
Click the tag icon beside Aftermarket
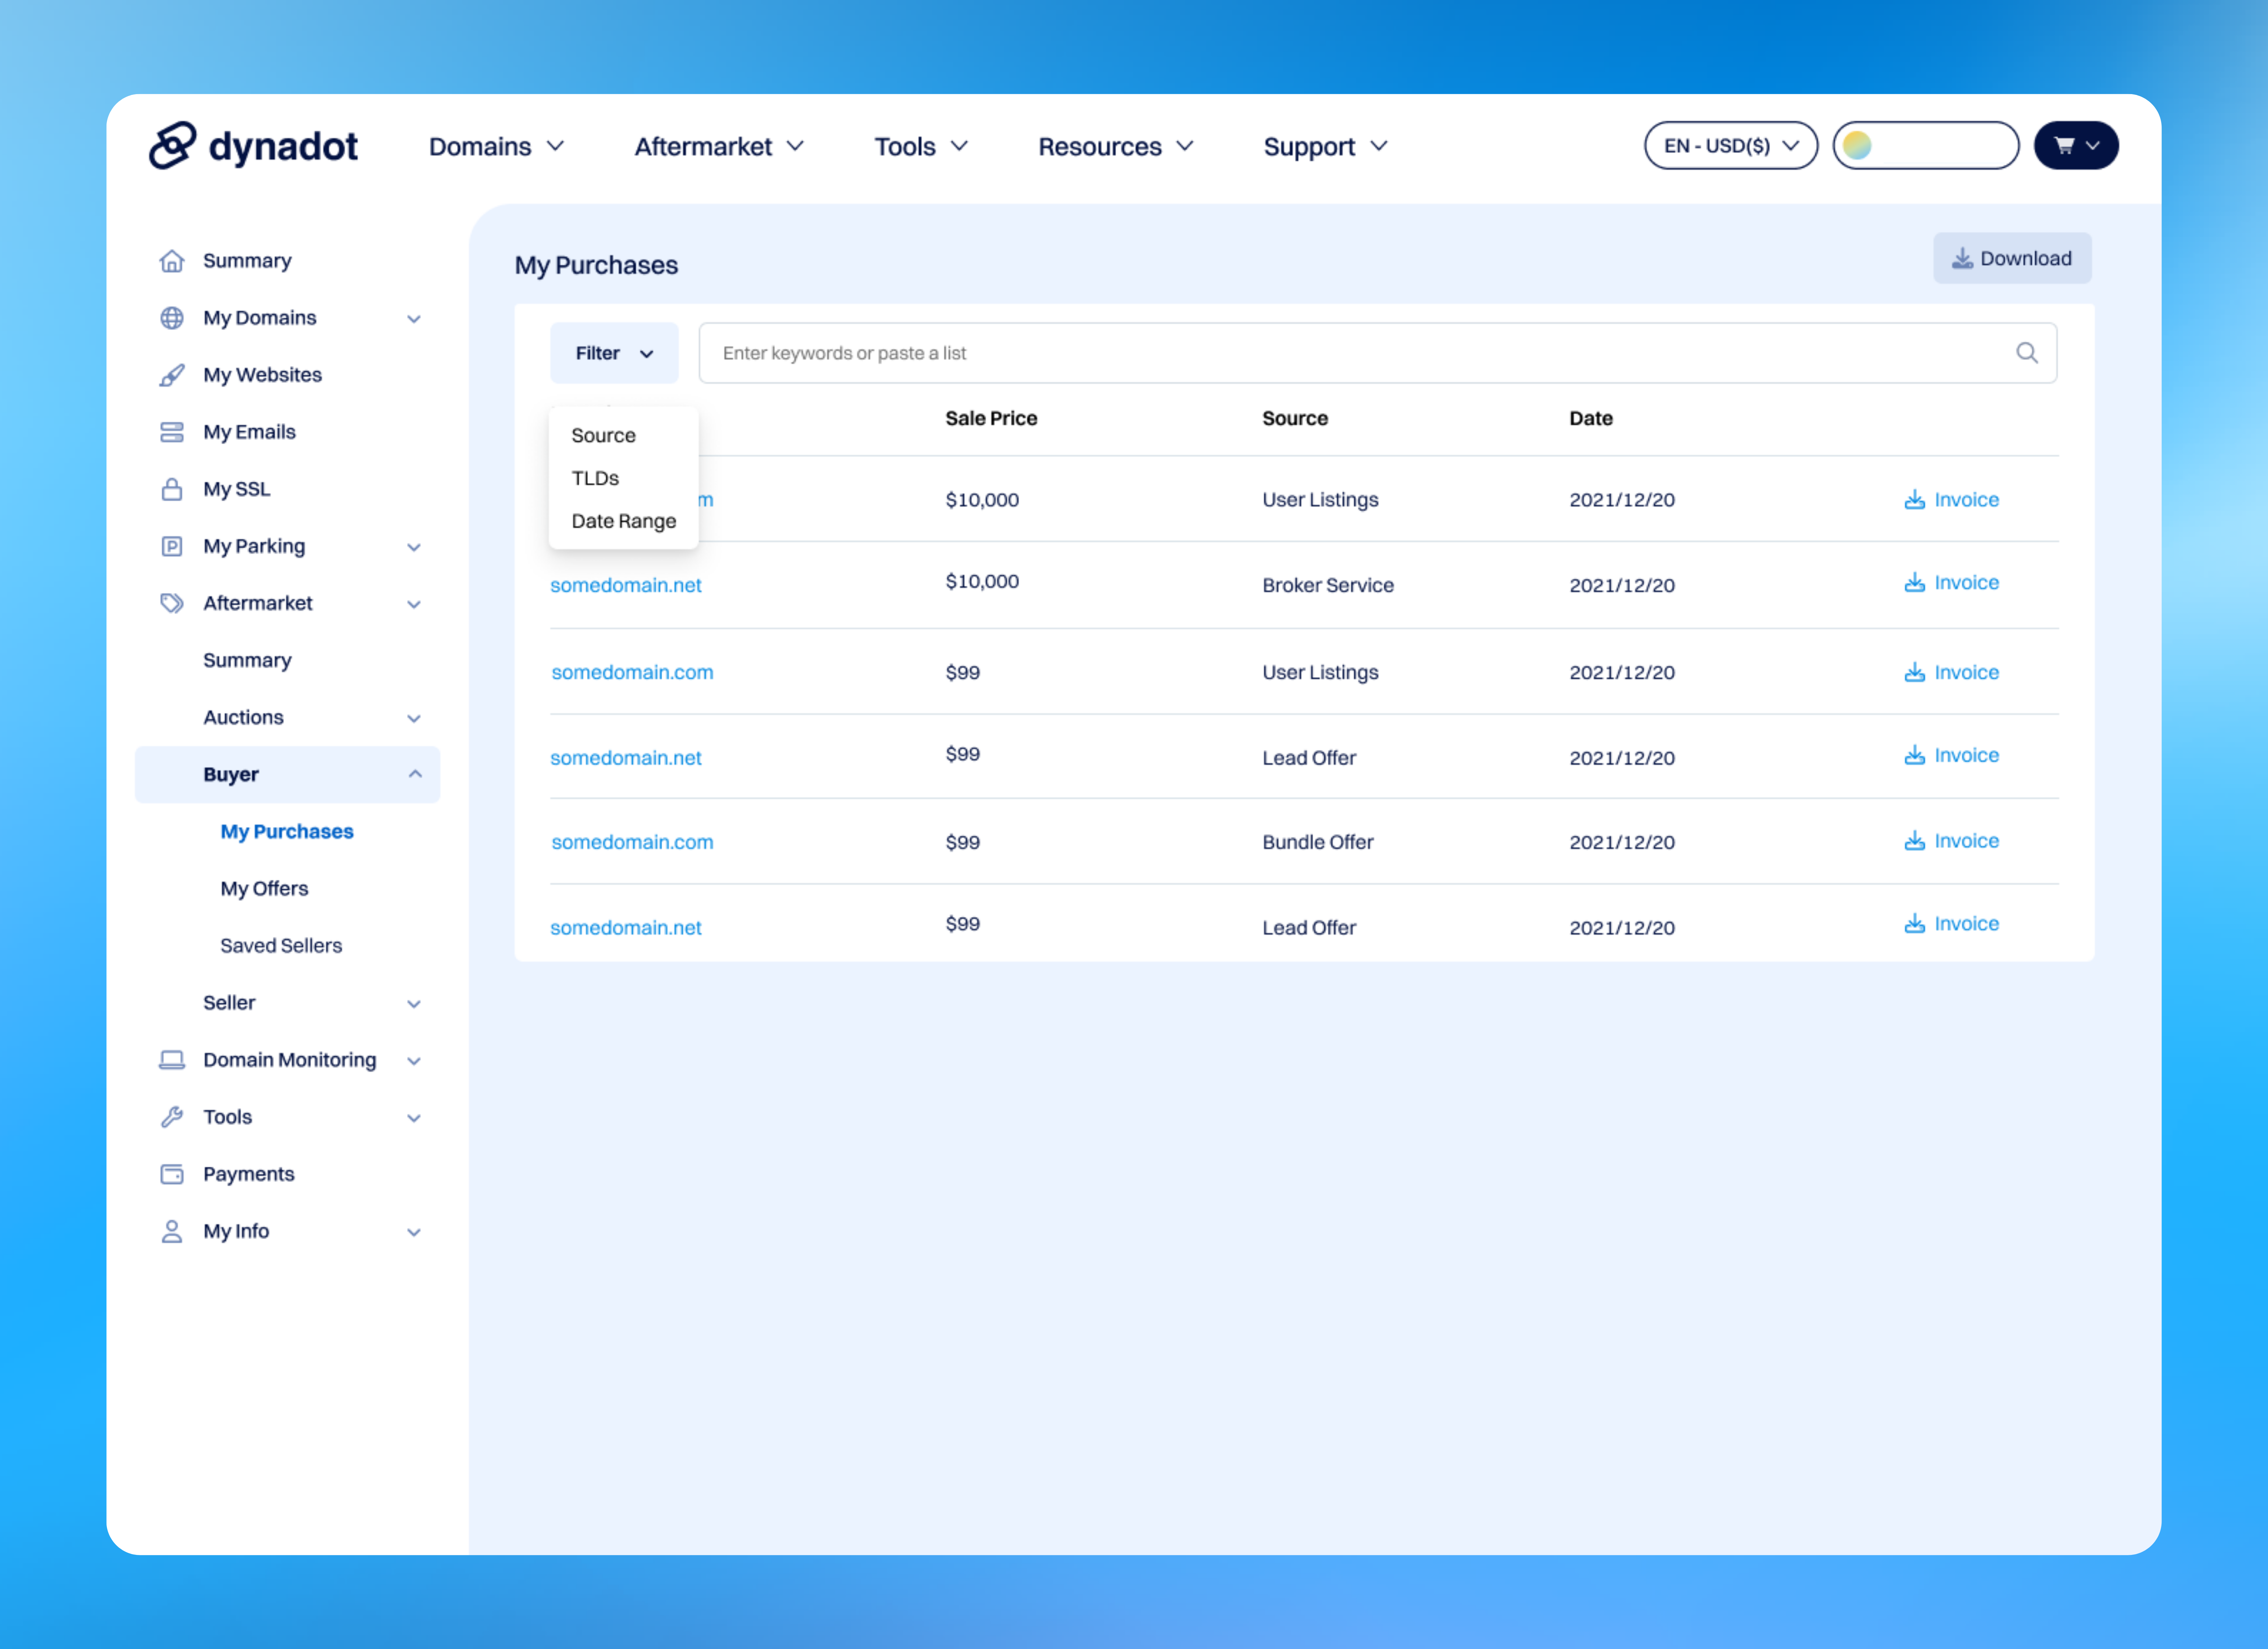tap(172, 603)
